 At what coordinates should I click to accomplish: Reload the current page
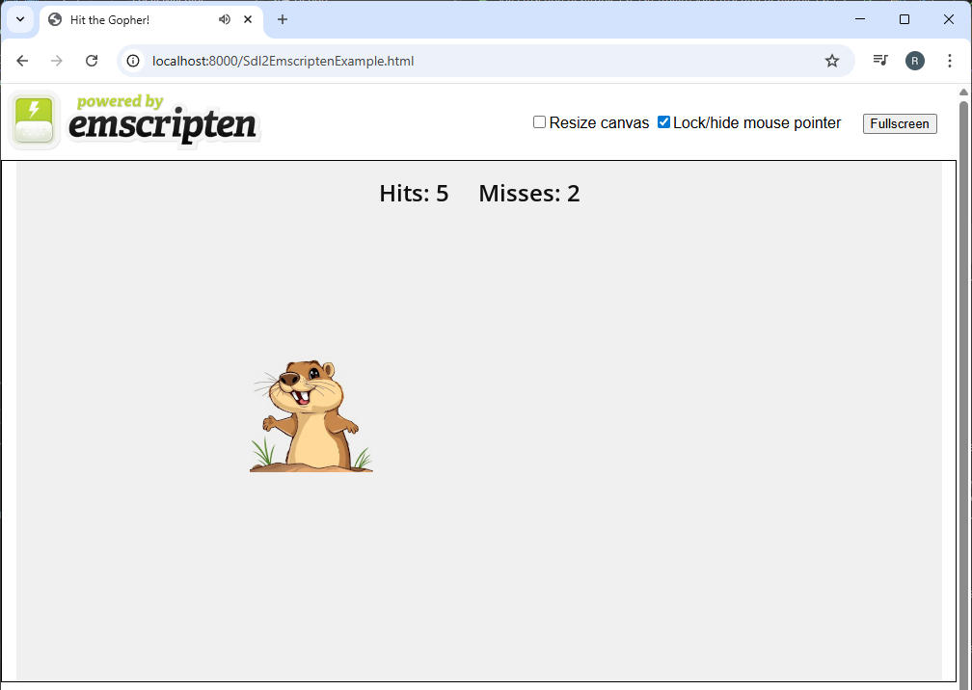pyautogui.click(x=92, y=61)
